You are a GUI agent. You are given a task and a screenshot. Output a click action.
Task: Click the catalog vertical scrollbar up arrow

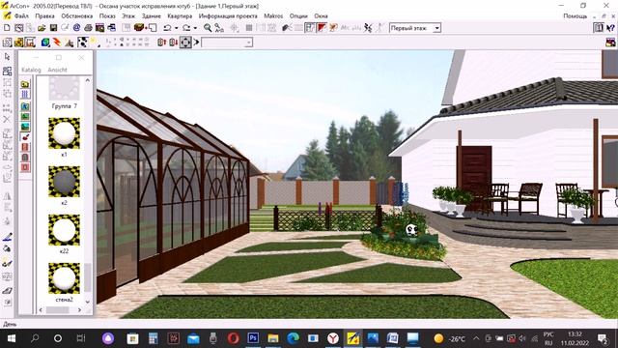pos(88,80)
